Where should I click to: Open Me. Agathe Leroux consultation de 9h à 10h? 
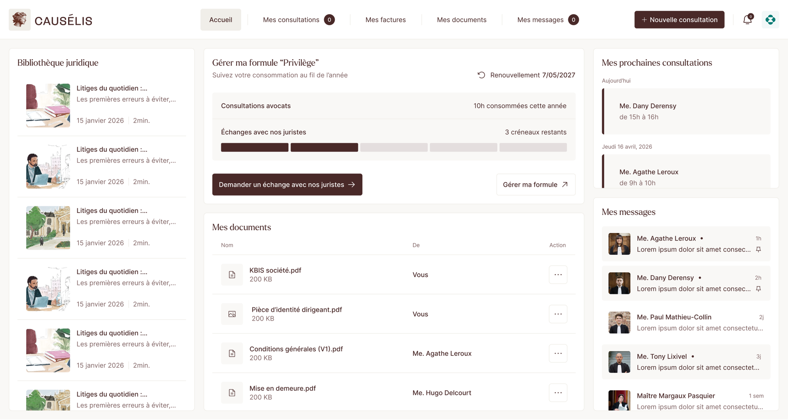pos(686,171)
